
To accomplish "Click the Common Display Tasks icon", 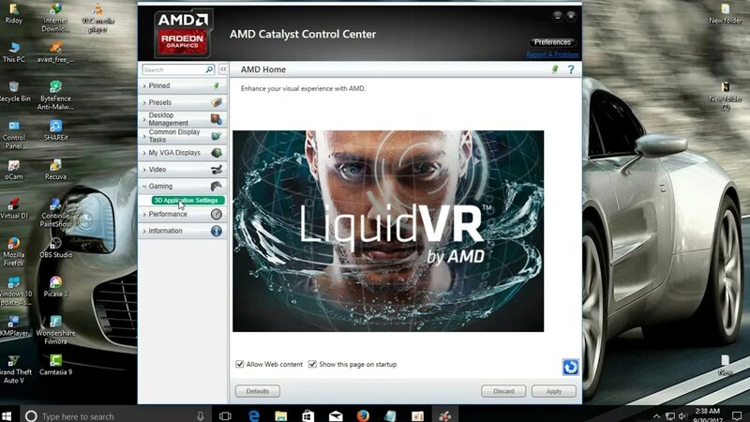I will (x=217, y=136).
